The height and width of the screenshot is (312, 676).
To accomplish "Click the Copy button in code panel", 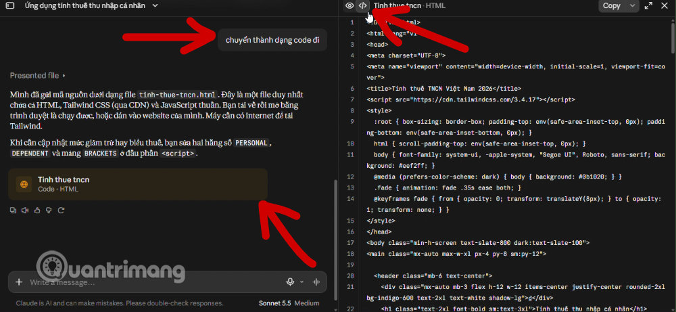I will 611,5.
